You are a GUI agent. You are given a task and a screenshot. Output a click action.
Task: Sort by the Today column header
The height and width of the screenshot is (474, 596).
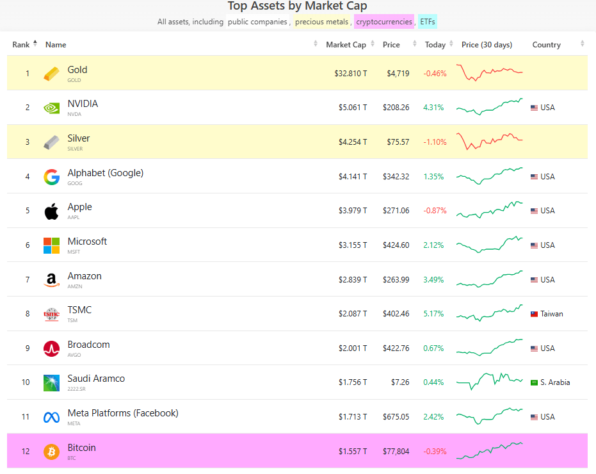click(x=435, y=45)
